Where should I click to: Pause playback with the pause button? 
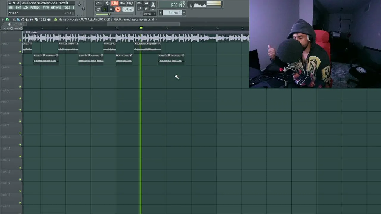tap(104, 9)
